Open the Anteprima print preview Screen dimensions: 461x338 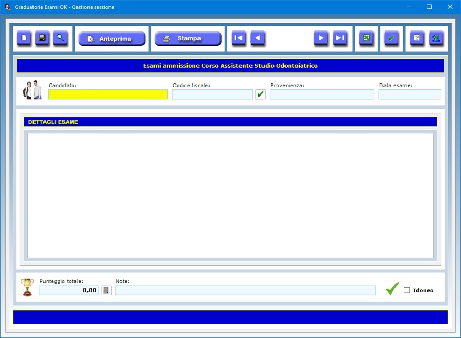pyautogui.click(x=112, y=39)
